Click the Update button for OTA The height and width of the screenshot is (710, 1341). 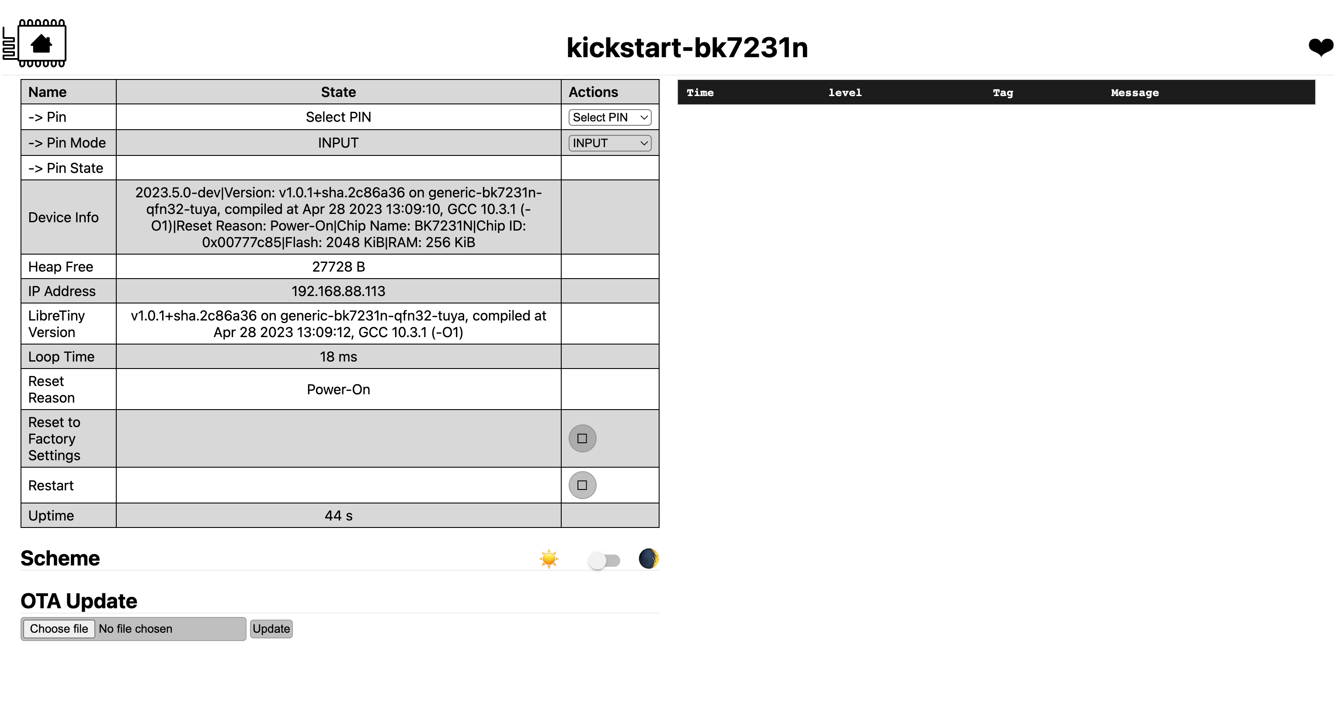pyautogui.click(x=271, y=628)
